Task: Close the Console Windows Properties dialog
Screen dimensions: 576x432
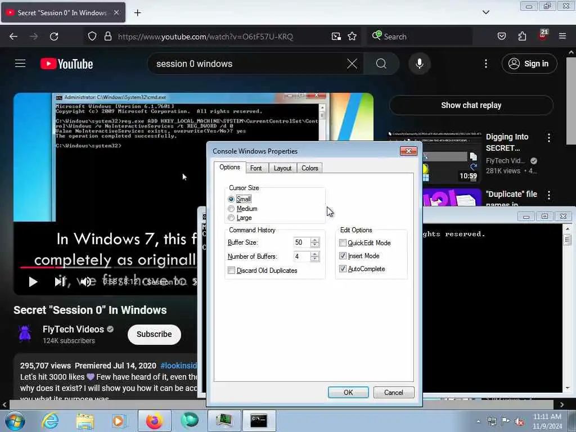Action: 408,151
